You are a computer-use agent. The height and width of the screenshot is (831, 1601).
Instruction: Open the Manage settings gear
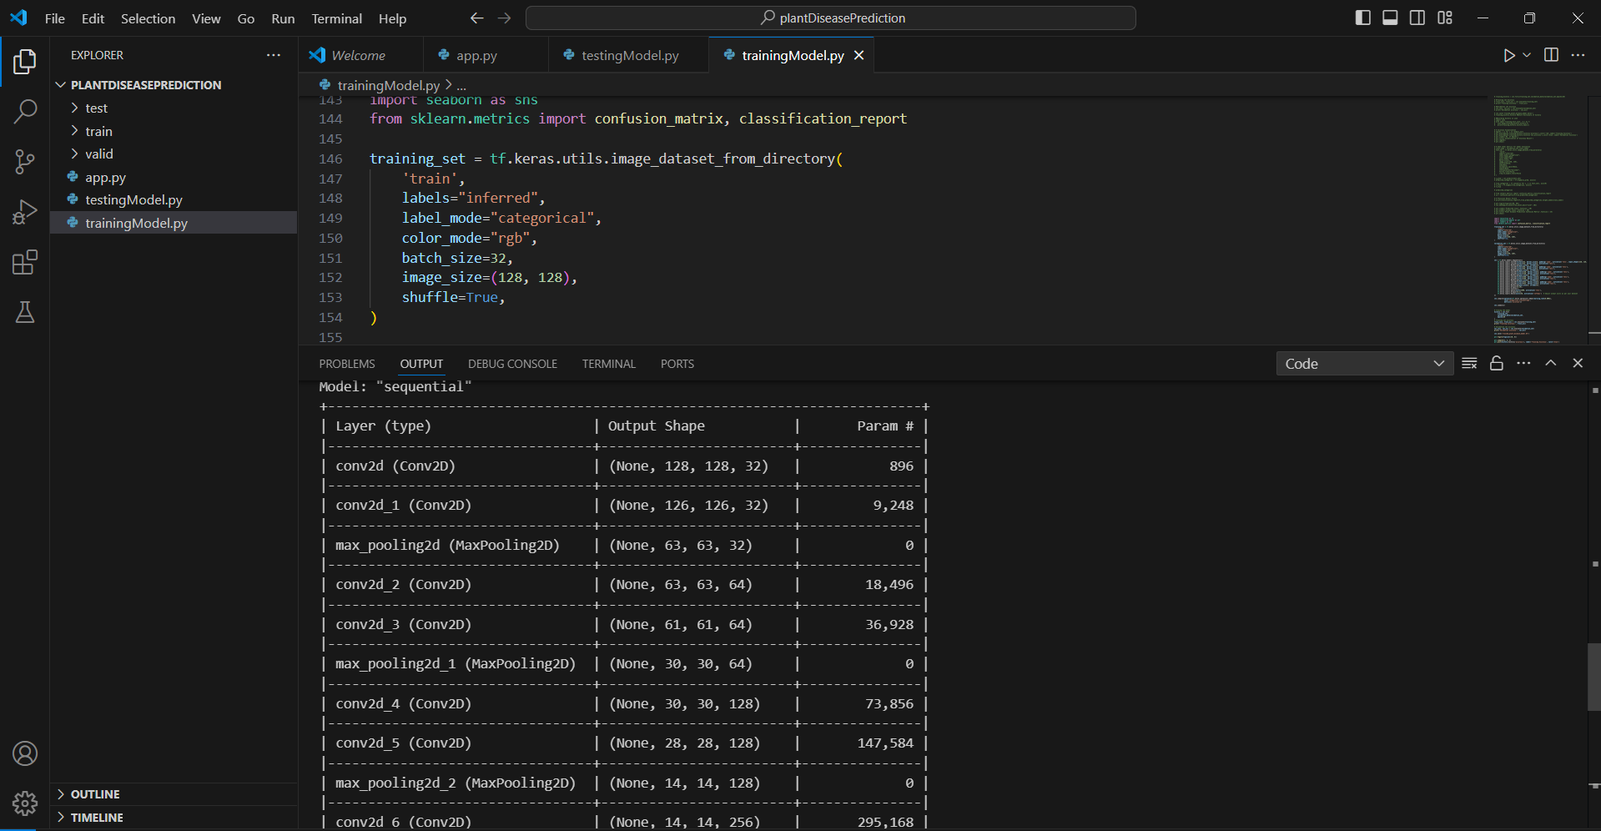25,803
